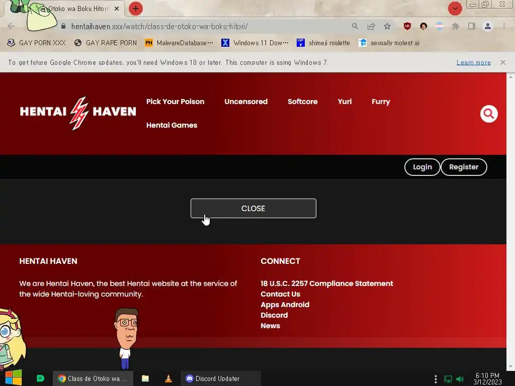The image size is (515, 386).
Task: Open VLC cone icon in taskbar
Action: click(168, 378)
